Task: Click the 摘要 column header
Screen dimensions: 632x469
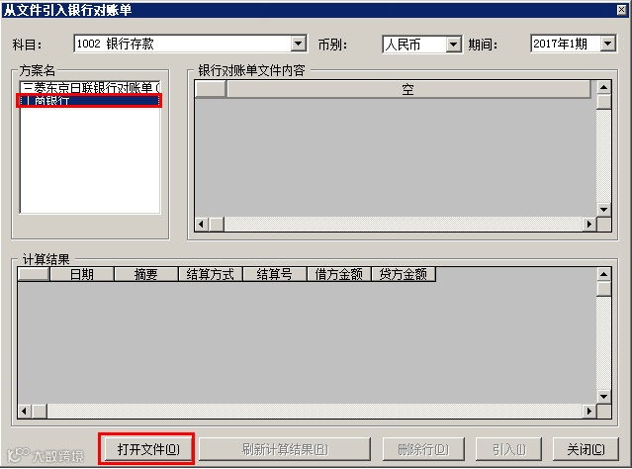Action: coord(146,275)
